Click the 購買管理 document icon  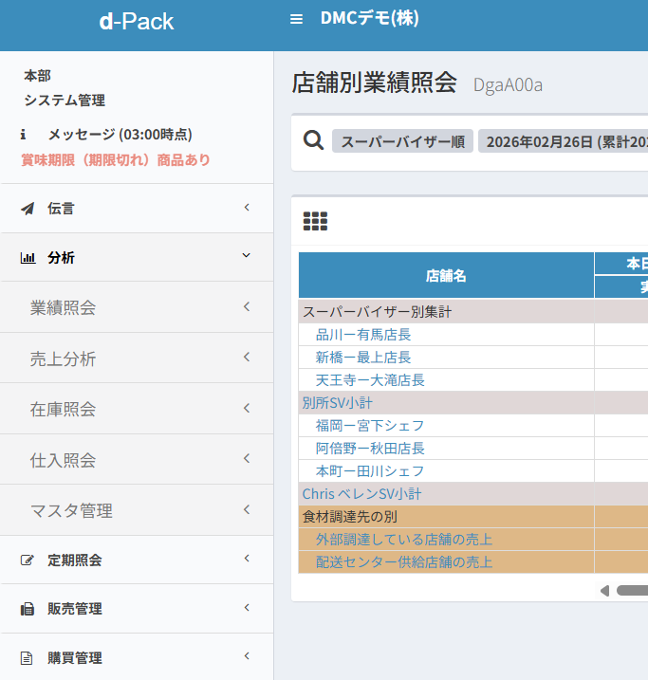[28, 658]
